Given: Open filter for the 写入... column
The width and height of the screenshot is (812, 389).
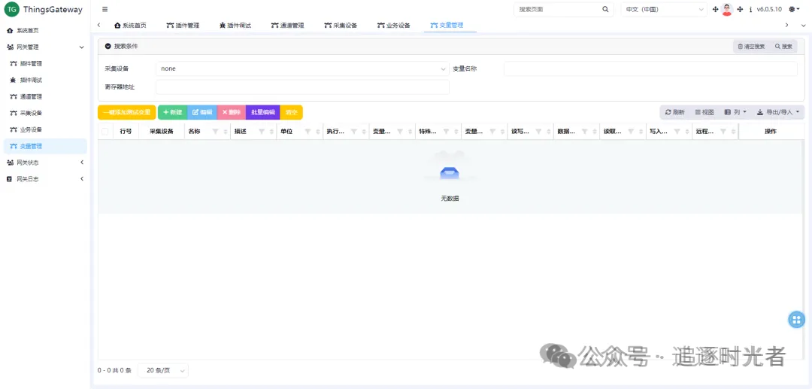Looking at the screenshot, I should pyautogui.click(x=677, y=132).
